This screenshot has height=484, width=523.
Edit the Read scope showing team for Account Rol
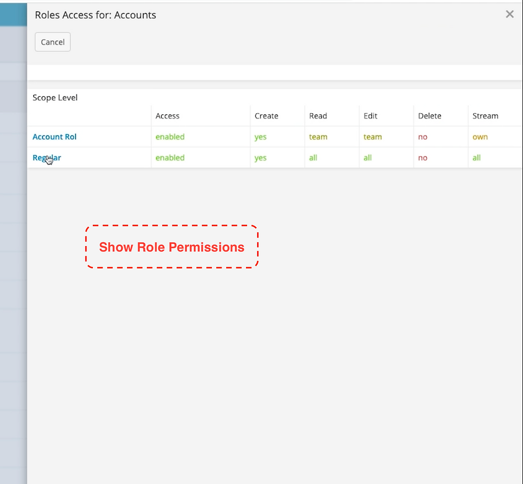click(x=318, y=137)
